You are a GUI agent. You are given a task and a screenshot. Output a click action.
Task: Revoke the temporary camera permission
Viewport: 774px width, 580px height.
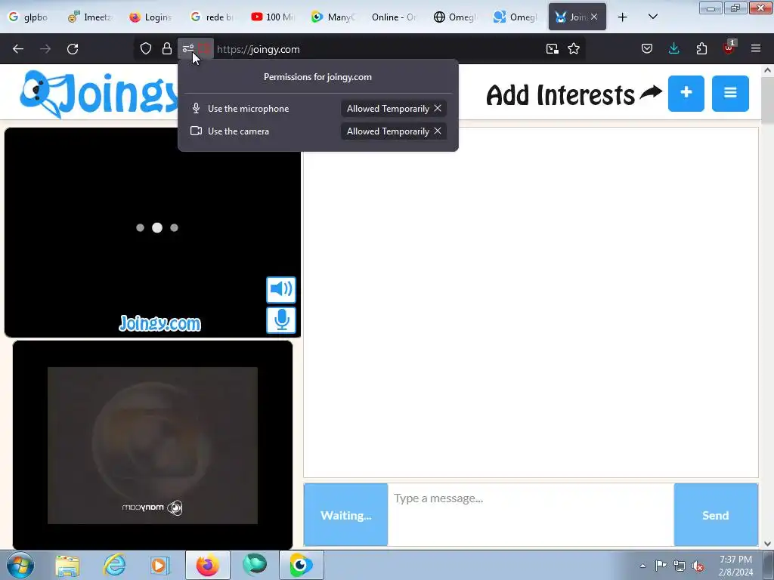[438, 131]
